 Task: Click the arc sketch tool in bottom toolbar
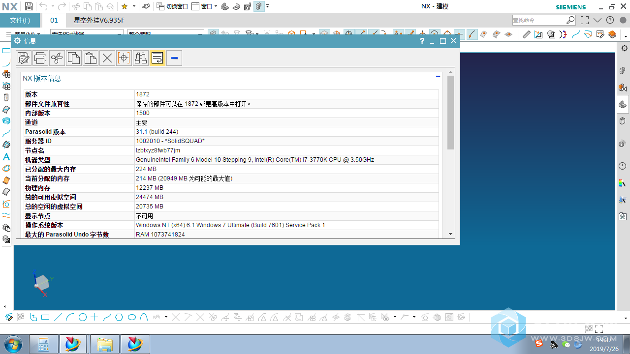click(x=70, y=317)
